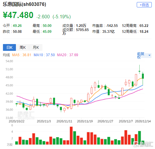This screenshot has width=155, height=149.
Task: Click the 最低 value 45.09
Action: point(47,32)
